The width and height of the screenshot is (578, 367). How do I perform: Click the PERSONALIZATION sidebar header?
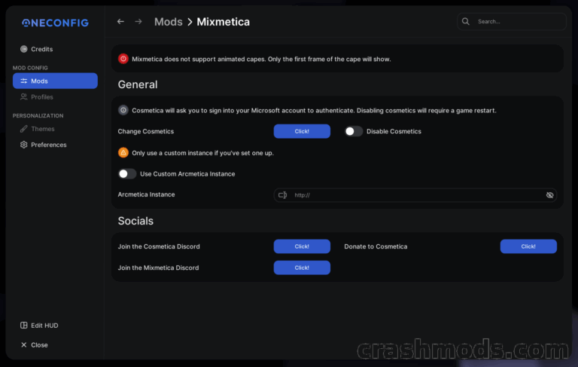click(x=38, y=115)
